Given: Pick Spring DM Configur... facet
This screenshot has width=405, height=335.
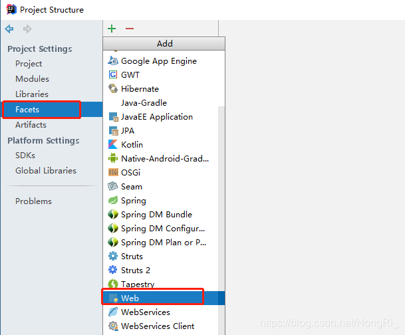Looking at the screenshot, I should coord(161,228).
